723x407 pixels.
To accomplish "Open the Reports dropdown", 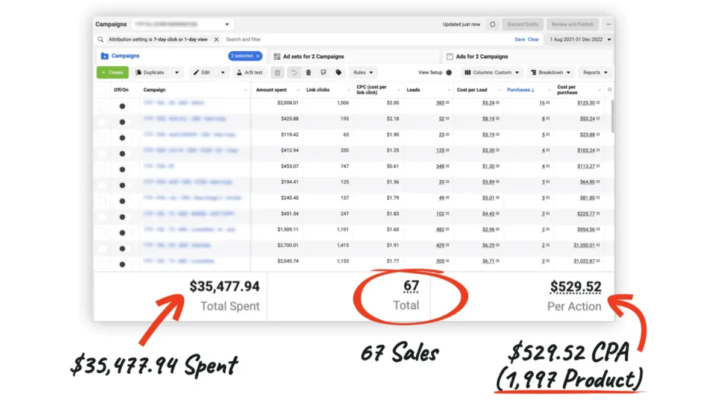I will point(595,72).
